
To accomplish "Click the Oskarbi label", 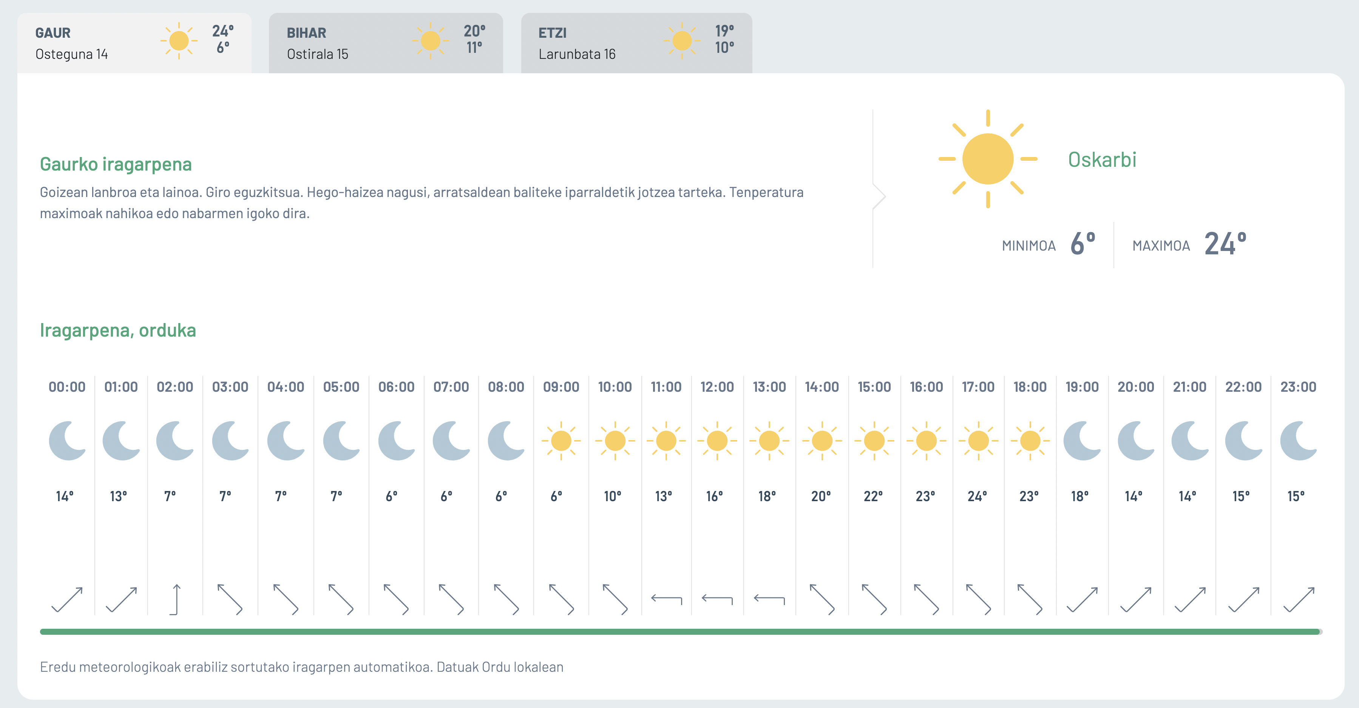I will coord(1102,160).
